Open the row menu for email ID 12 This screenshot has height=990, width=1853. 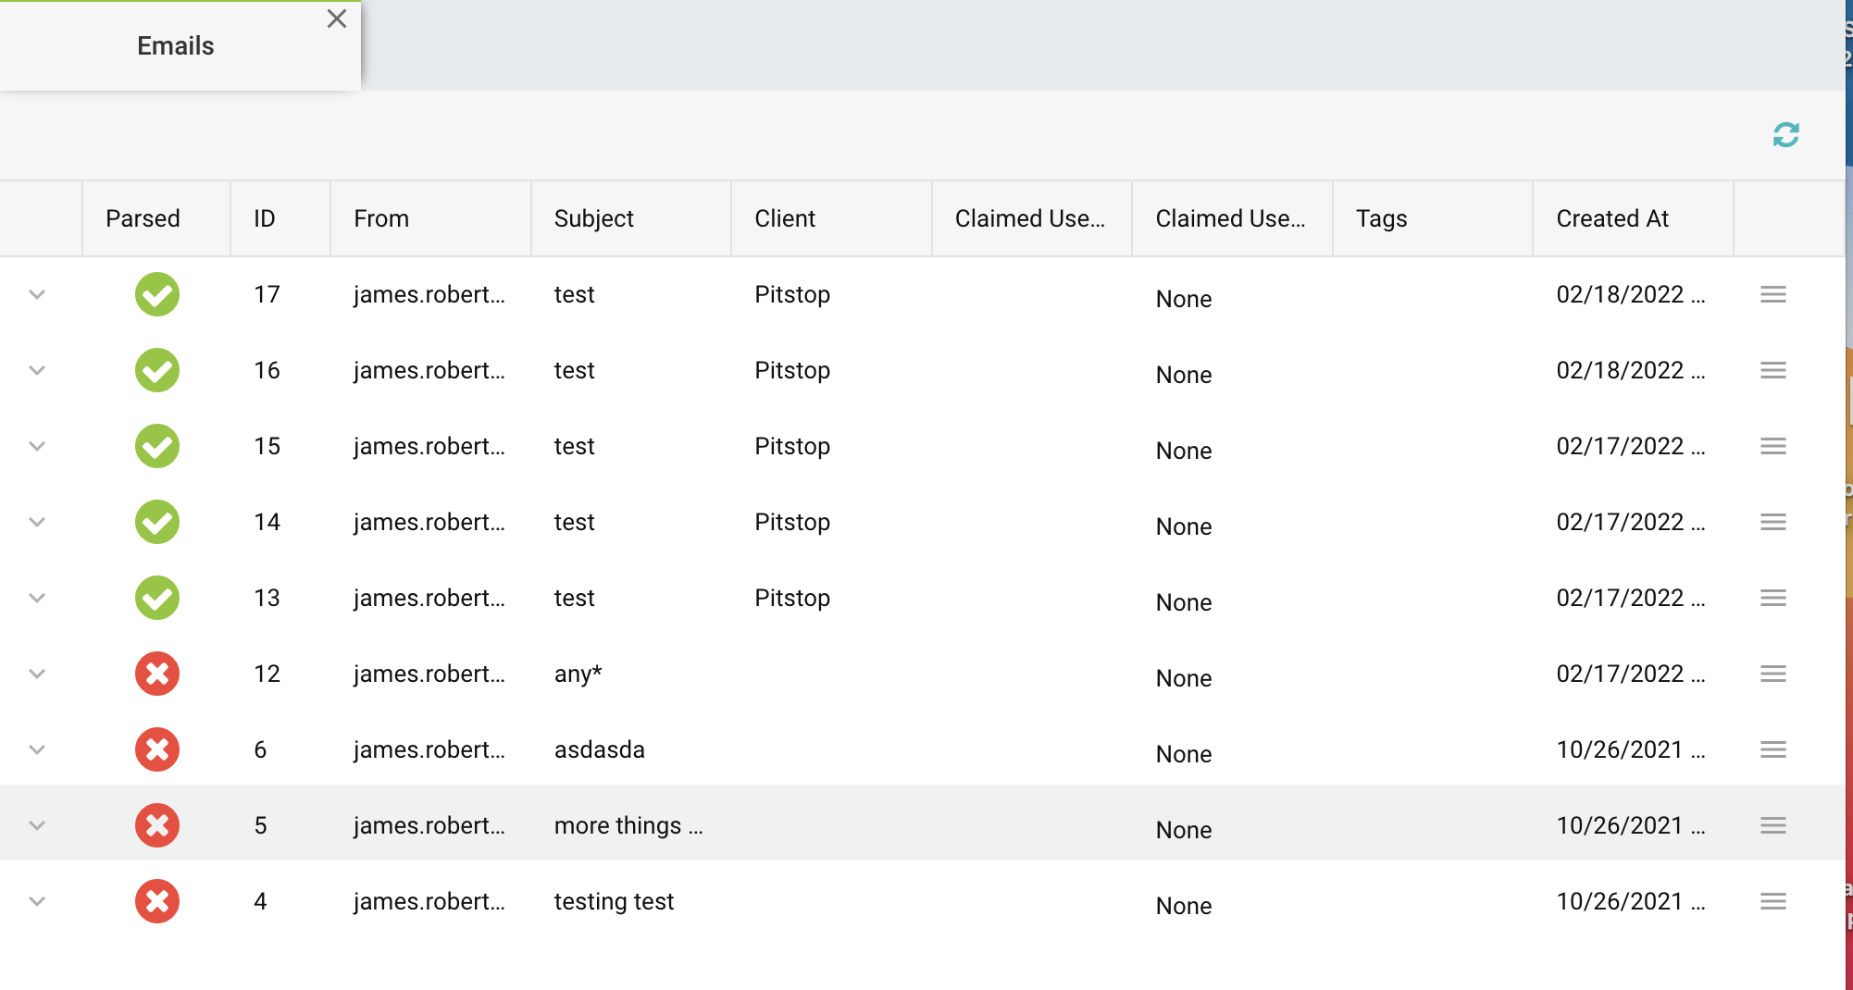click(1772, 674)
